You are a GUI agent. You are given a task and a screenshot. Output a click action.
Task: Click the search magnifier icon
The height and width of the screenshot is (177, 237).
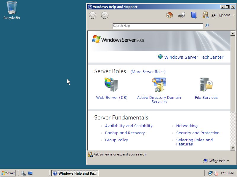pos(207,26)
